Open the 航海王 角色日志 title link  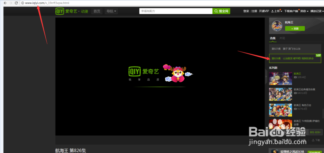tap(302, 105)
